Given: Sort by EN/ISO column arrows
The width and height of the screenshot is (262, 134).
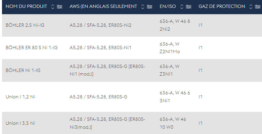Looking at the screenshot, I should pos(182,7).
